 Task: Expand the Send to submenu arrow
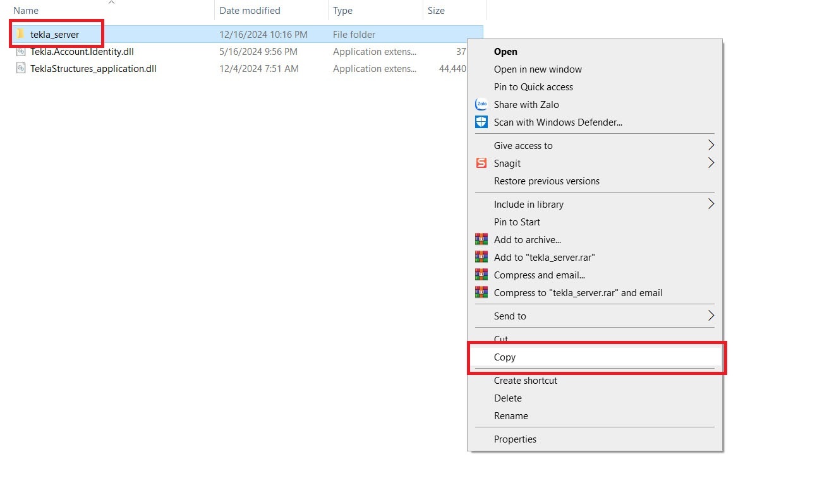(x=711, y=316)
